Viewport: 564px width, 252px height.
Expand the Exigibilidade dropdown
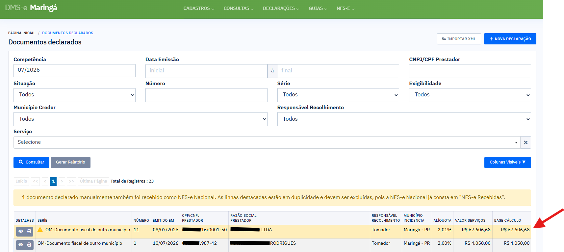pyautogui.click(x=470, y=95)
